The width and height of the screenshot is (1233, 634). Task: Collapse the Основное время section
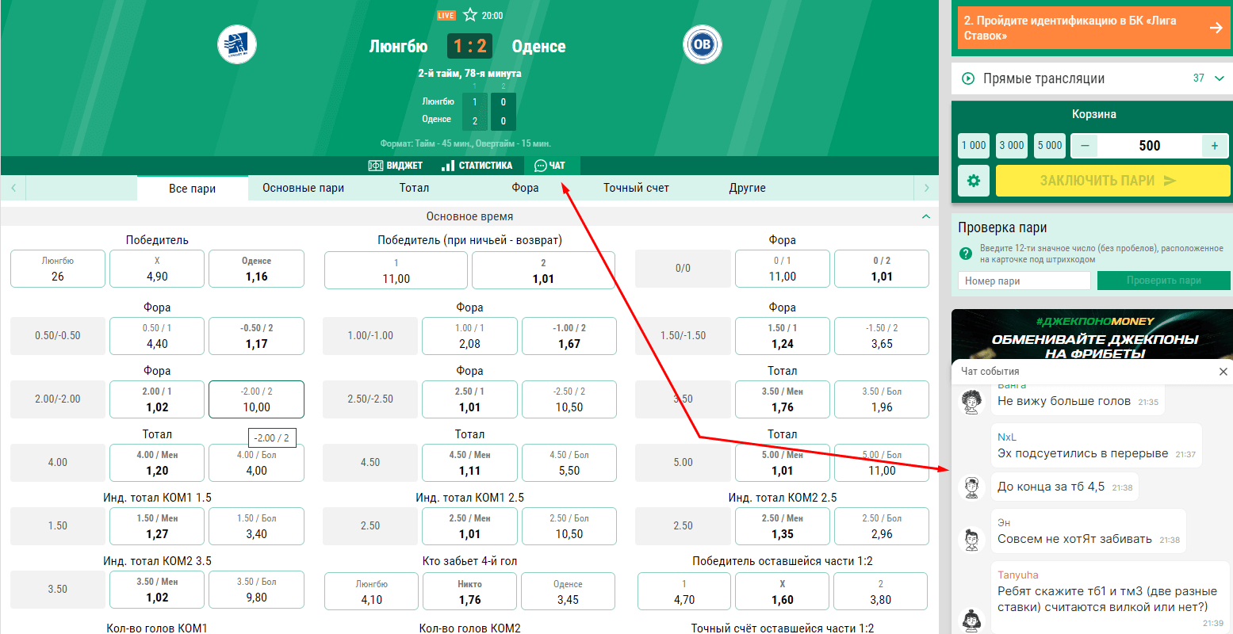[925, 216]
